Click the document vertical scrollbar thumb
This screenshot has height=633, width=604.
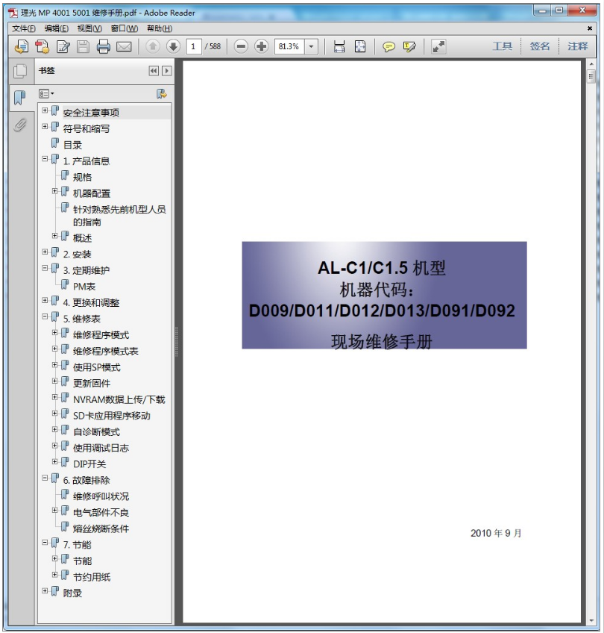point(591,76)
